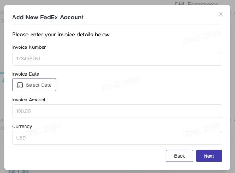Screen dimensions: 235x173
Task: Click the Currency label text
Action: (22, 126)
